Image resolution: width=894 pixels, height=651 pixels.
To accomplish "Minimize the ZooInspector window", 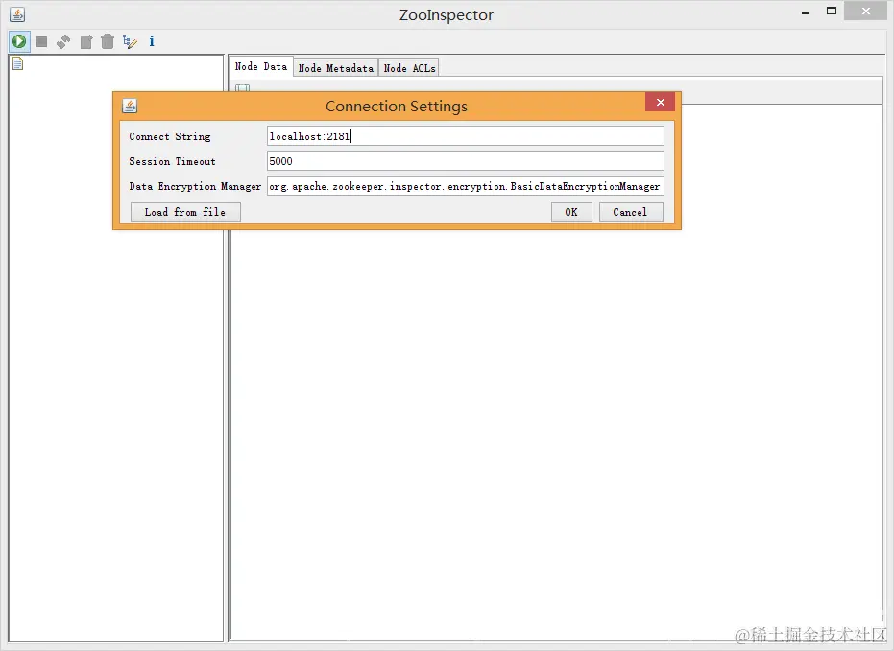I will pos(806,12).
